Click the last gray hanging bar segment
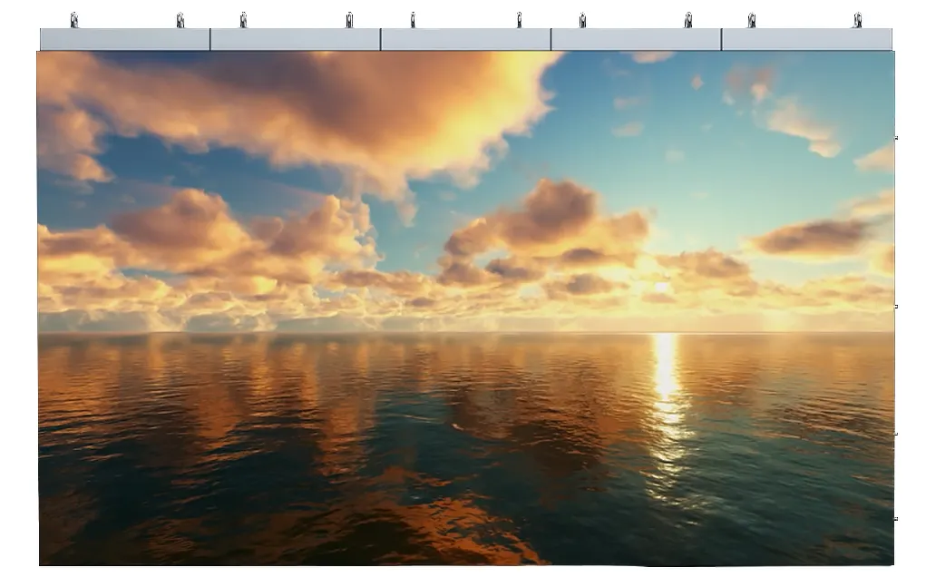Image resolution: width=926 pixels, height=587 pixels. pos(806,39)
